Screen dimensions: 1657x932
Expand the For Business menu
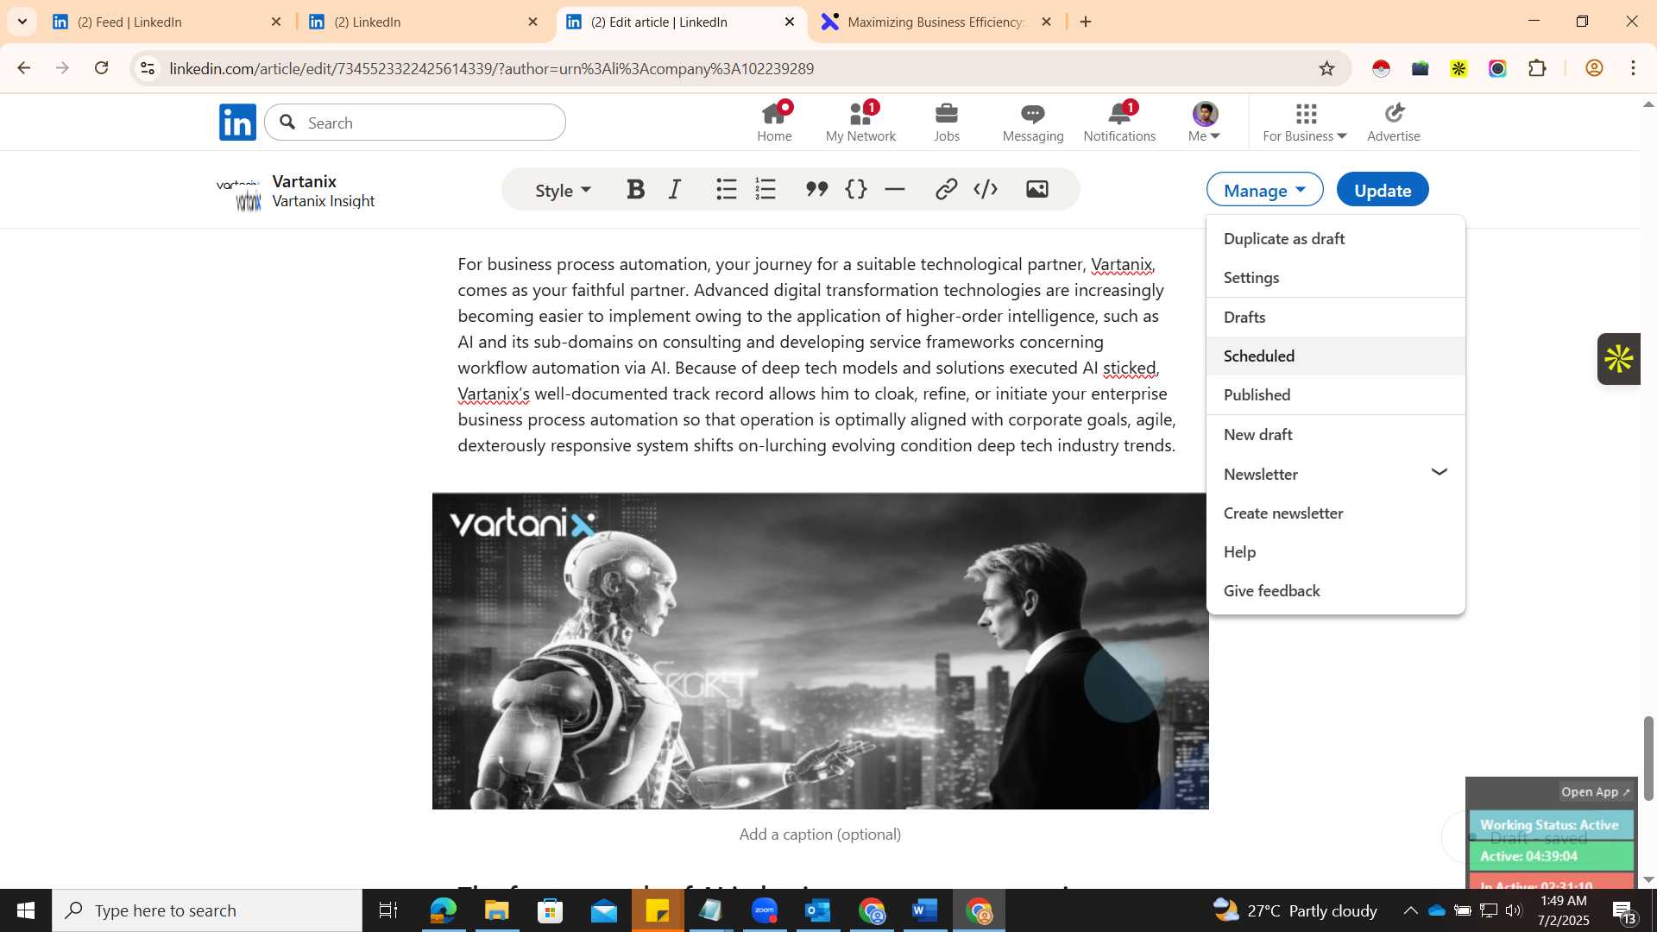pos(1305,122)
